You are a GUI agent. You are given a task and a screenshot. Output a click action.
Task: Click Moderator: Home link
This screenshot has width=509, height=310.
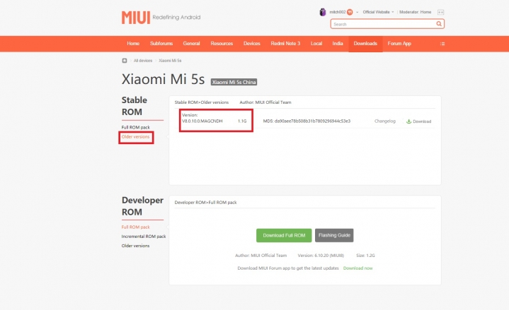pos(415,12)
